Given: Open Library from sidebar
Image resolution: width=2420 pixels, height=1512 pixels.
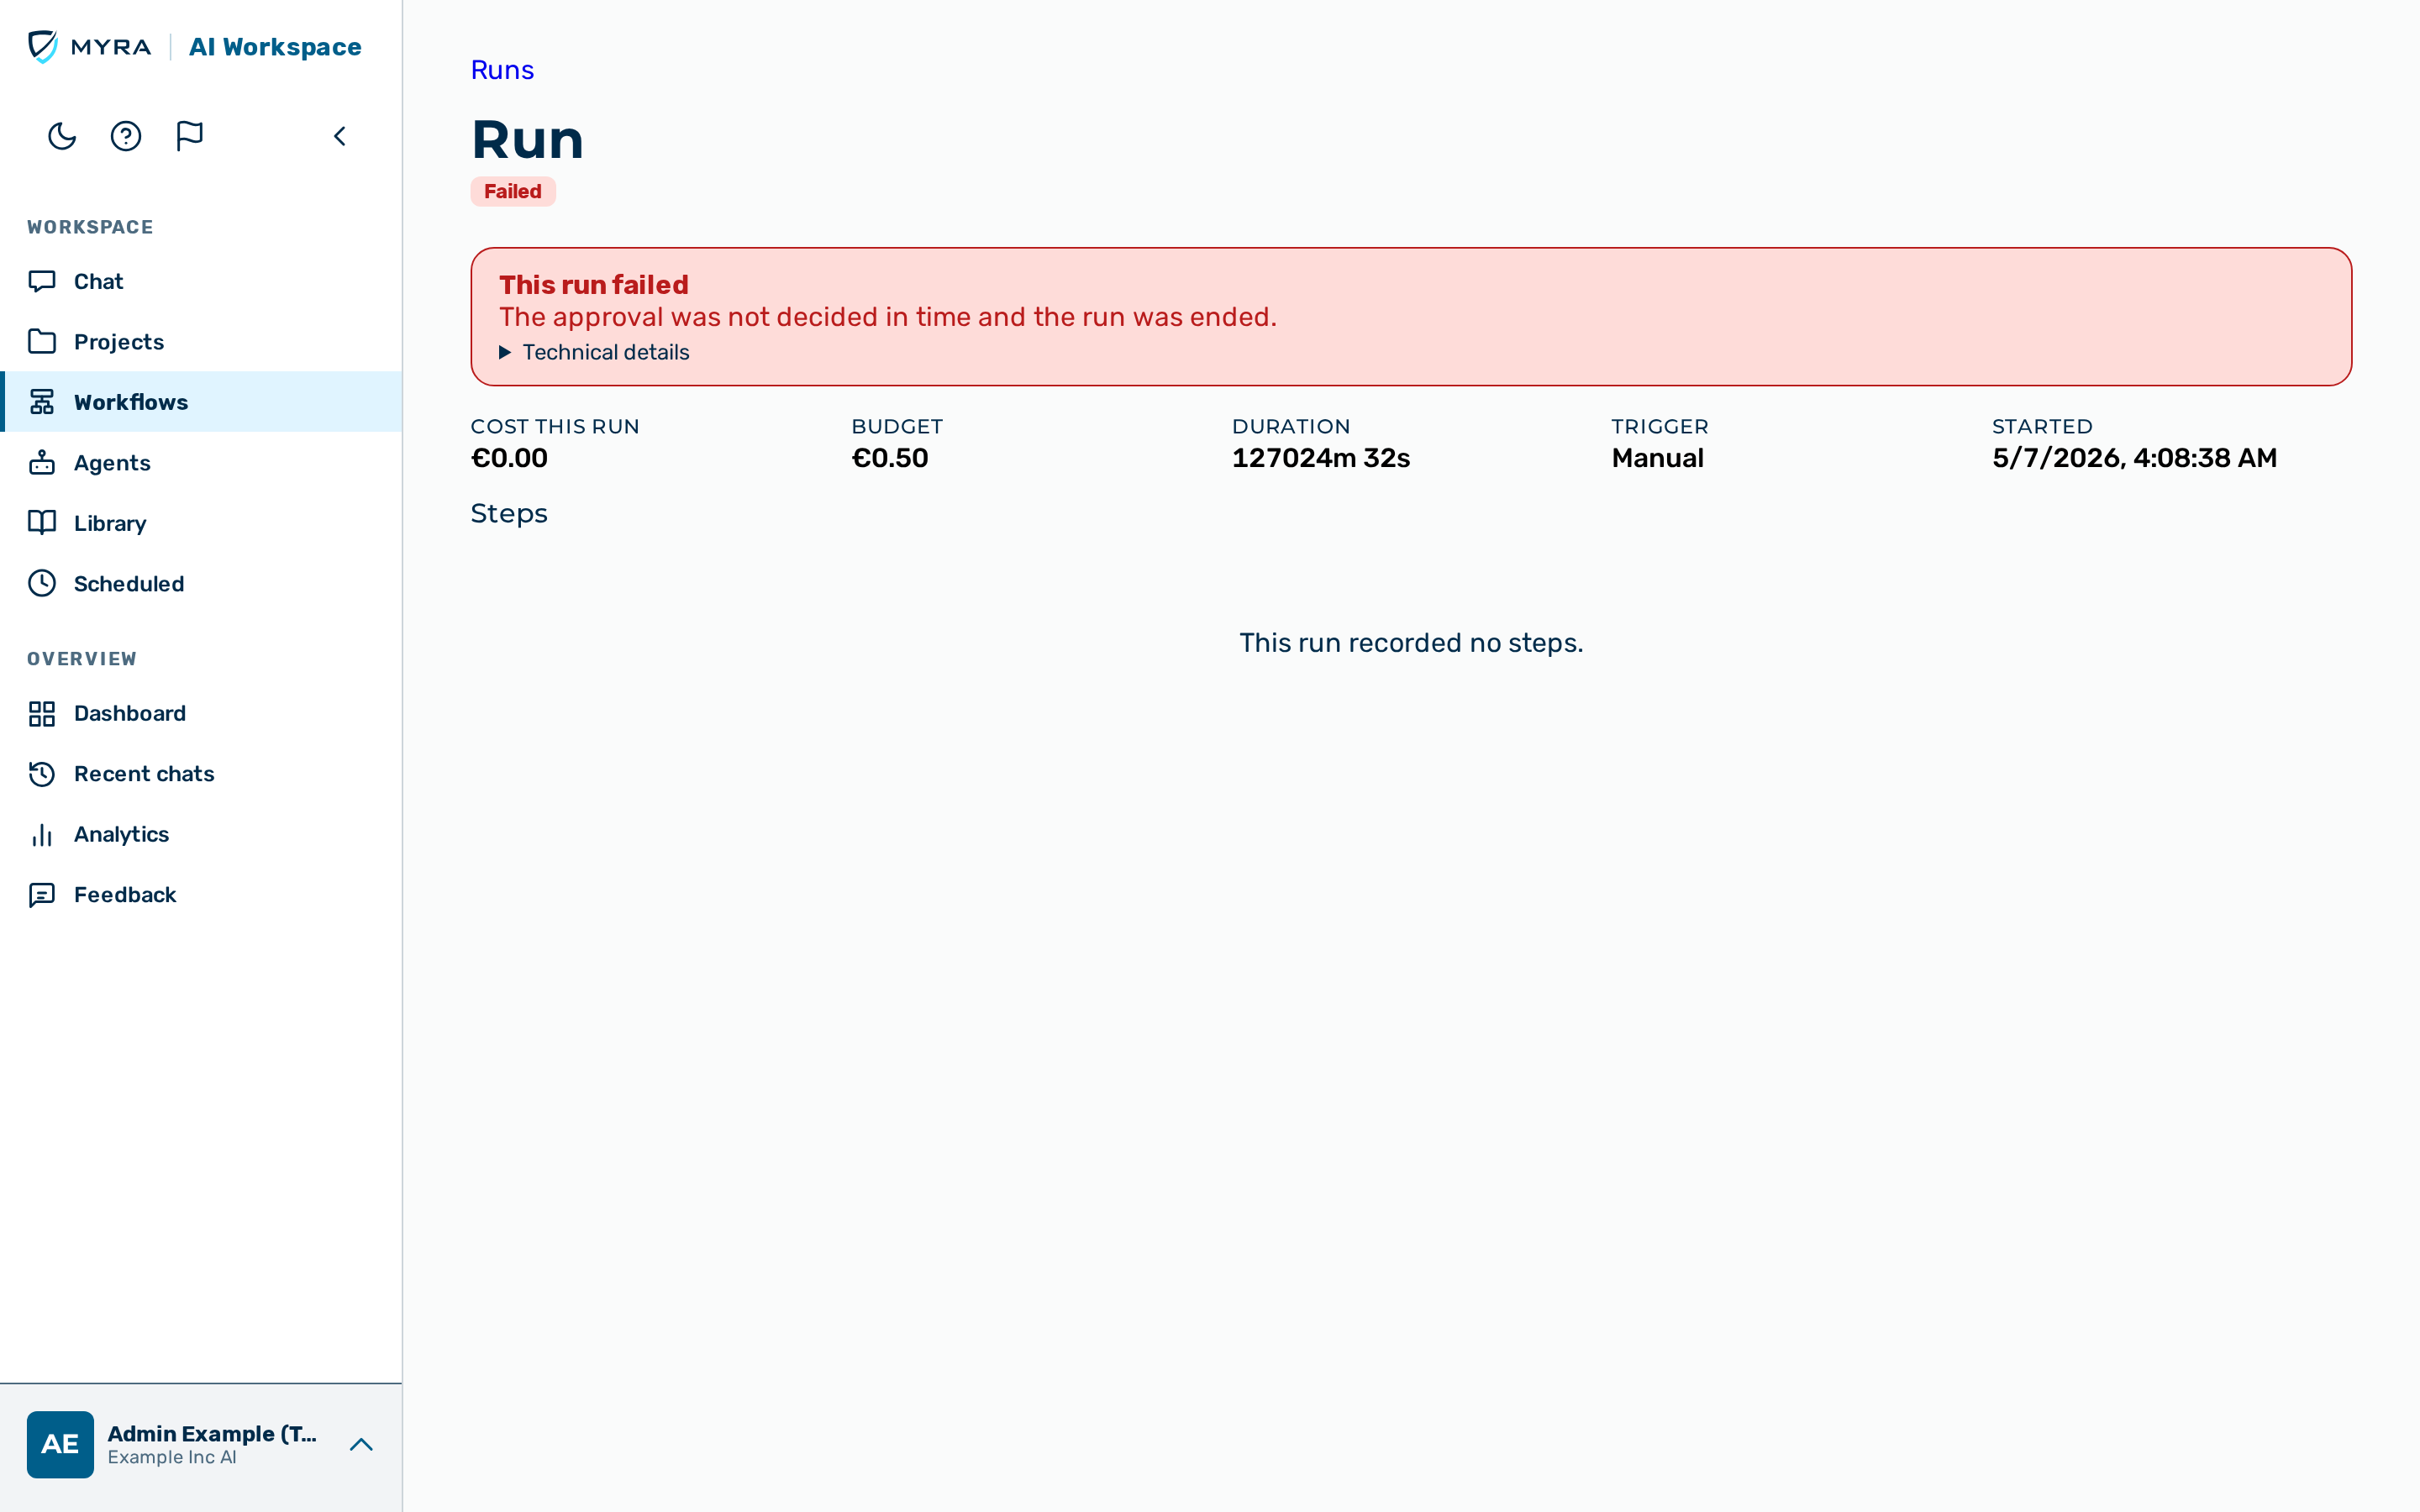Looking at the screenshot, I should (202, 523).
